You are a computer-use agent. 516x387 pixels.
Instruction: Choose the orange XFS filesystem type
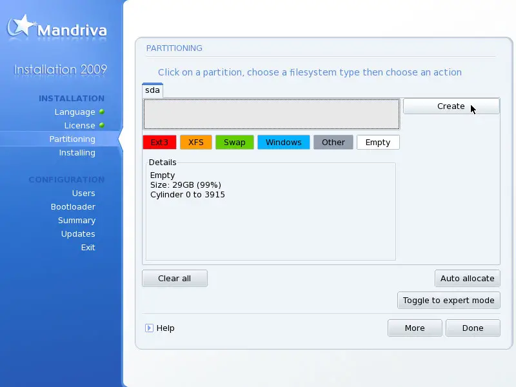click(196, 142)
